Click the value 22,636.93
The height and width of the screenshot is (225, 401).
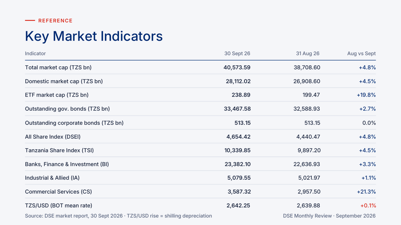(307, 164)
